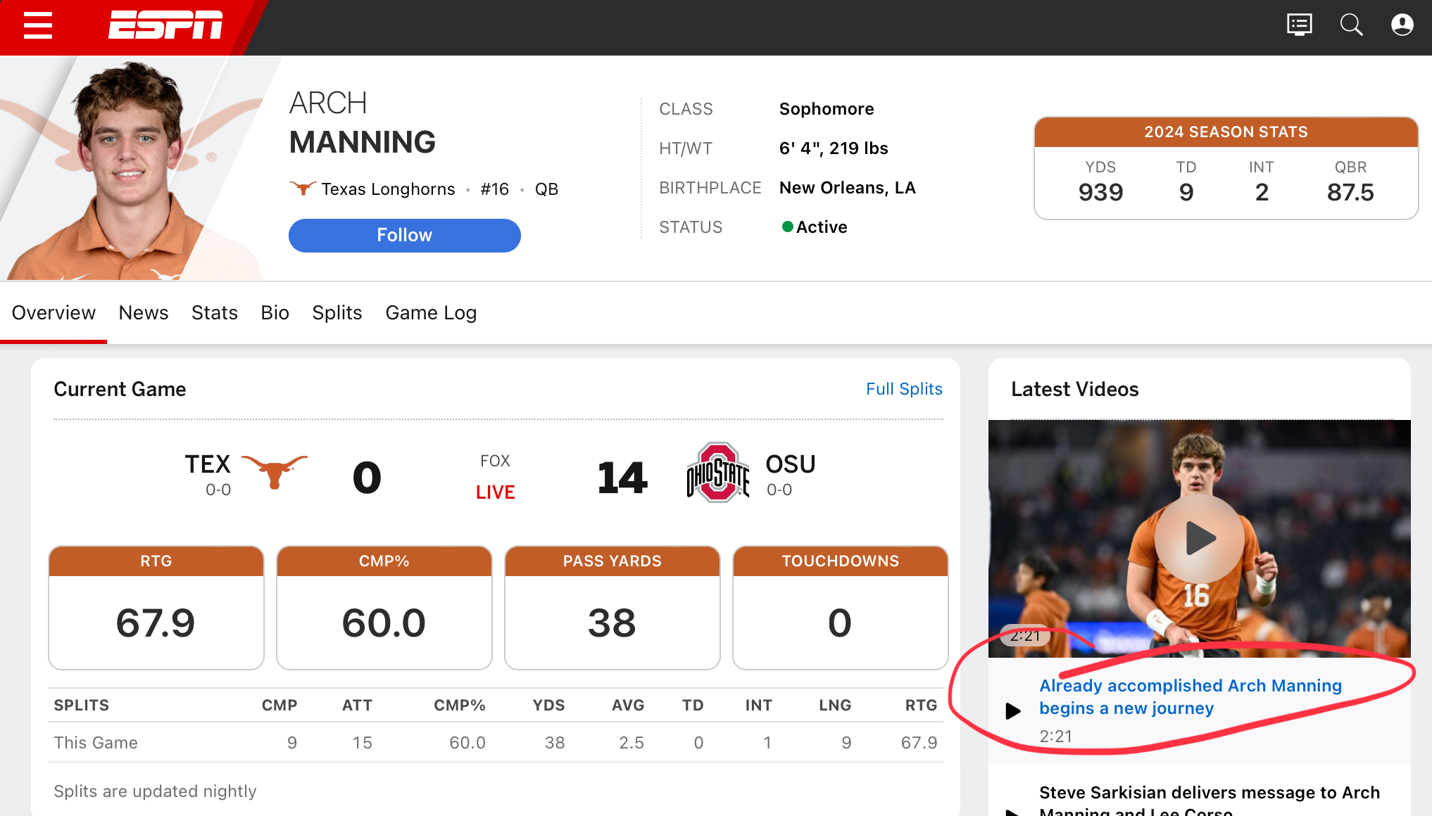Click the 'This Game' splits row label
1432x816 pixels.
pyautogui.click(x=96, y=743)
